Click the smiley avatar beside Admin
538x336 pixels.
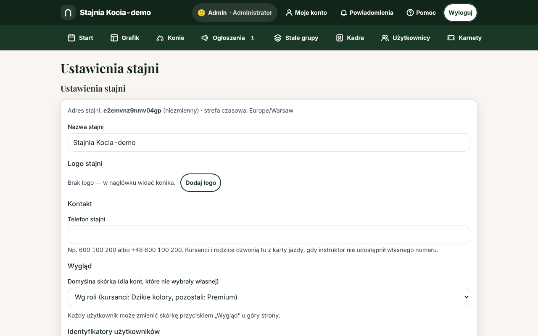pyautogui.click(x=201, y=13)
